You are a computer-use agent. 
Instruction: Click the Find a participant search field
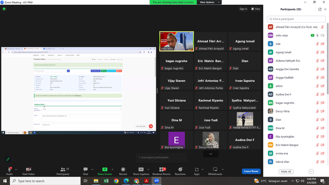pos(296,19)
